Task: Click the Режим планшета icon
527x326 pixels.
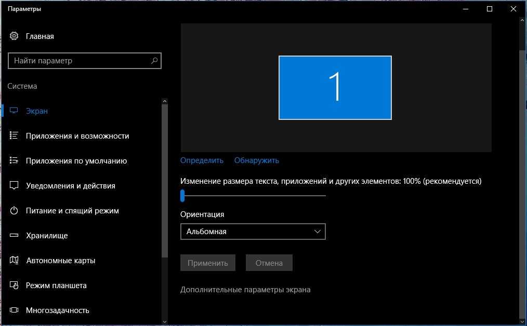Action: coord(14,285)
